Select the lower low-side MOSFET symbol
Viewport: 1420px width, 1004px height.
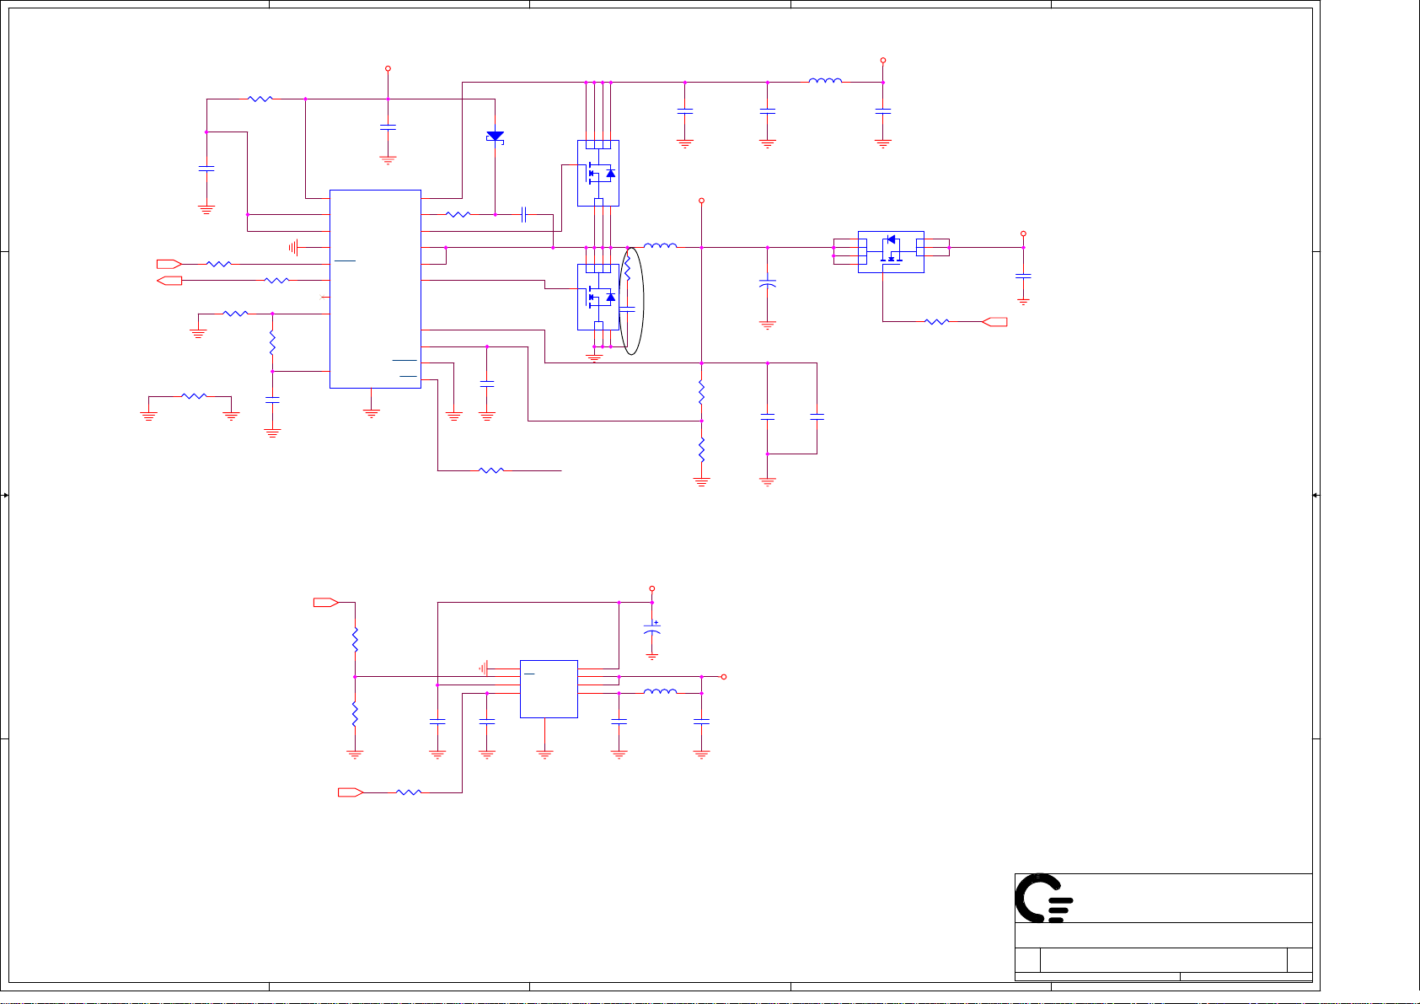(x=598, y=297)
